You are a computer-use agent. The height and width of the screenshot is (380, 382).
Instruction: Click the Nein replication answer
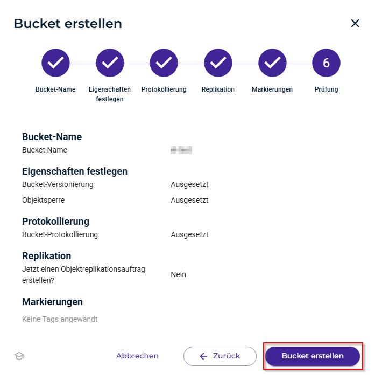click(178, 274)
